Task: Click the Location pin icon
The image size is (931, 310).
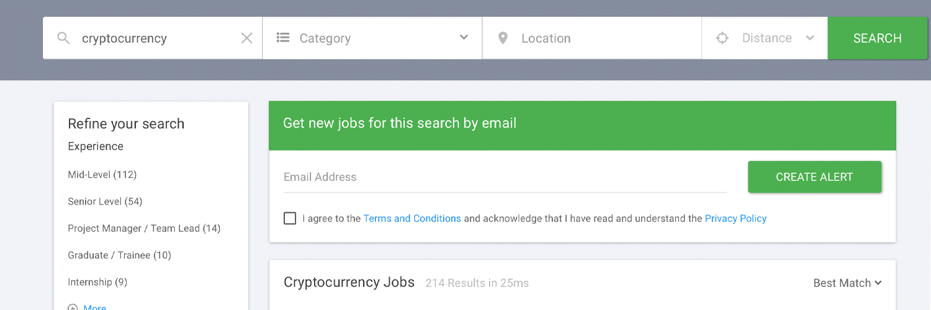Action: point(503,38)
